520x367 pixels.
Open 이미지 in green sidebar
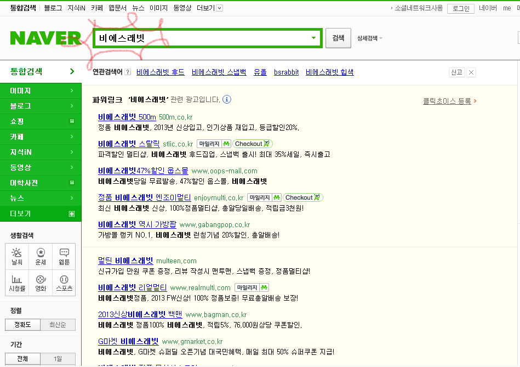click(x=41, y=91)
